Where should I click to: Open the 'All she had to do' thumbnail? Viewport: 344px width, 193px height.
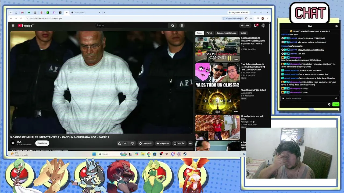[217, 128]
